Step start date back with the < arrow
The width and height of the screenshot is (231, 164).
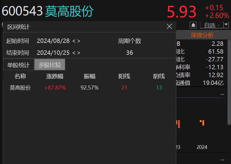tap(74, 41)
